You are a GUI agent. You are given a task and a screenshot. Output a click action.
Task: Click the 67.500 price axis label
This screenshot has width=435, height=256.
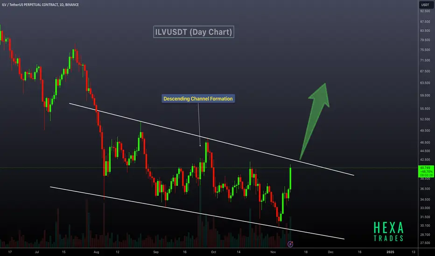point(425,71)
